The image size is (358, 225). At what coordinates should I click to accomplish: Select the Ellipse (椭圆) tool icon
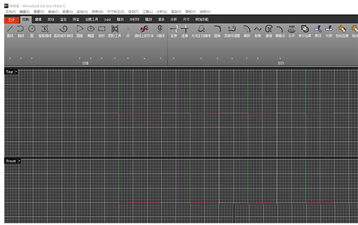(x=91, y=29)
